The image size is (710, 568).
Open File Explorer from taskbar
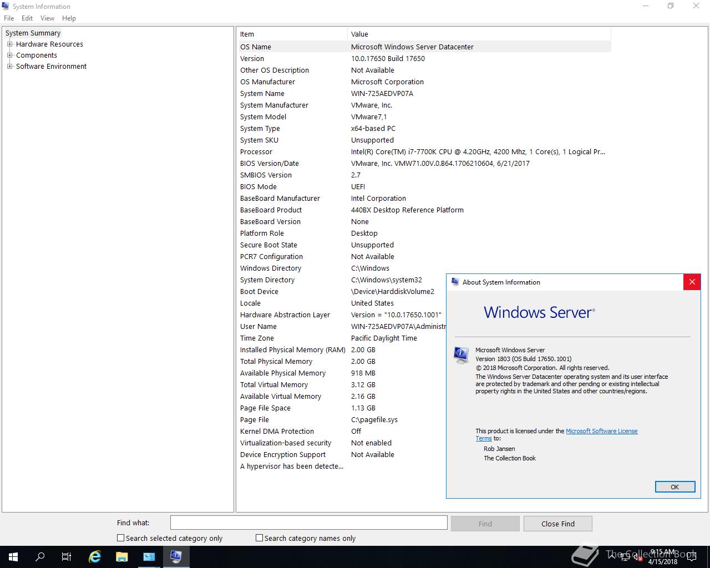(x=122, y=557)
